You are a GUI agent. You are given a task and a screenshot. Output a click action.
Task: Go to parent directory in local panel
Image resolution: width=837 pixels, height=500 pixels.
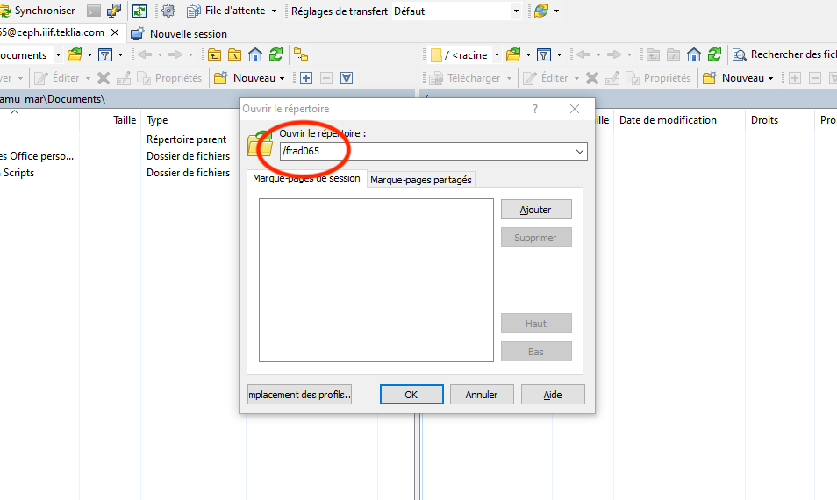tap(214, 54)
